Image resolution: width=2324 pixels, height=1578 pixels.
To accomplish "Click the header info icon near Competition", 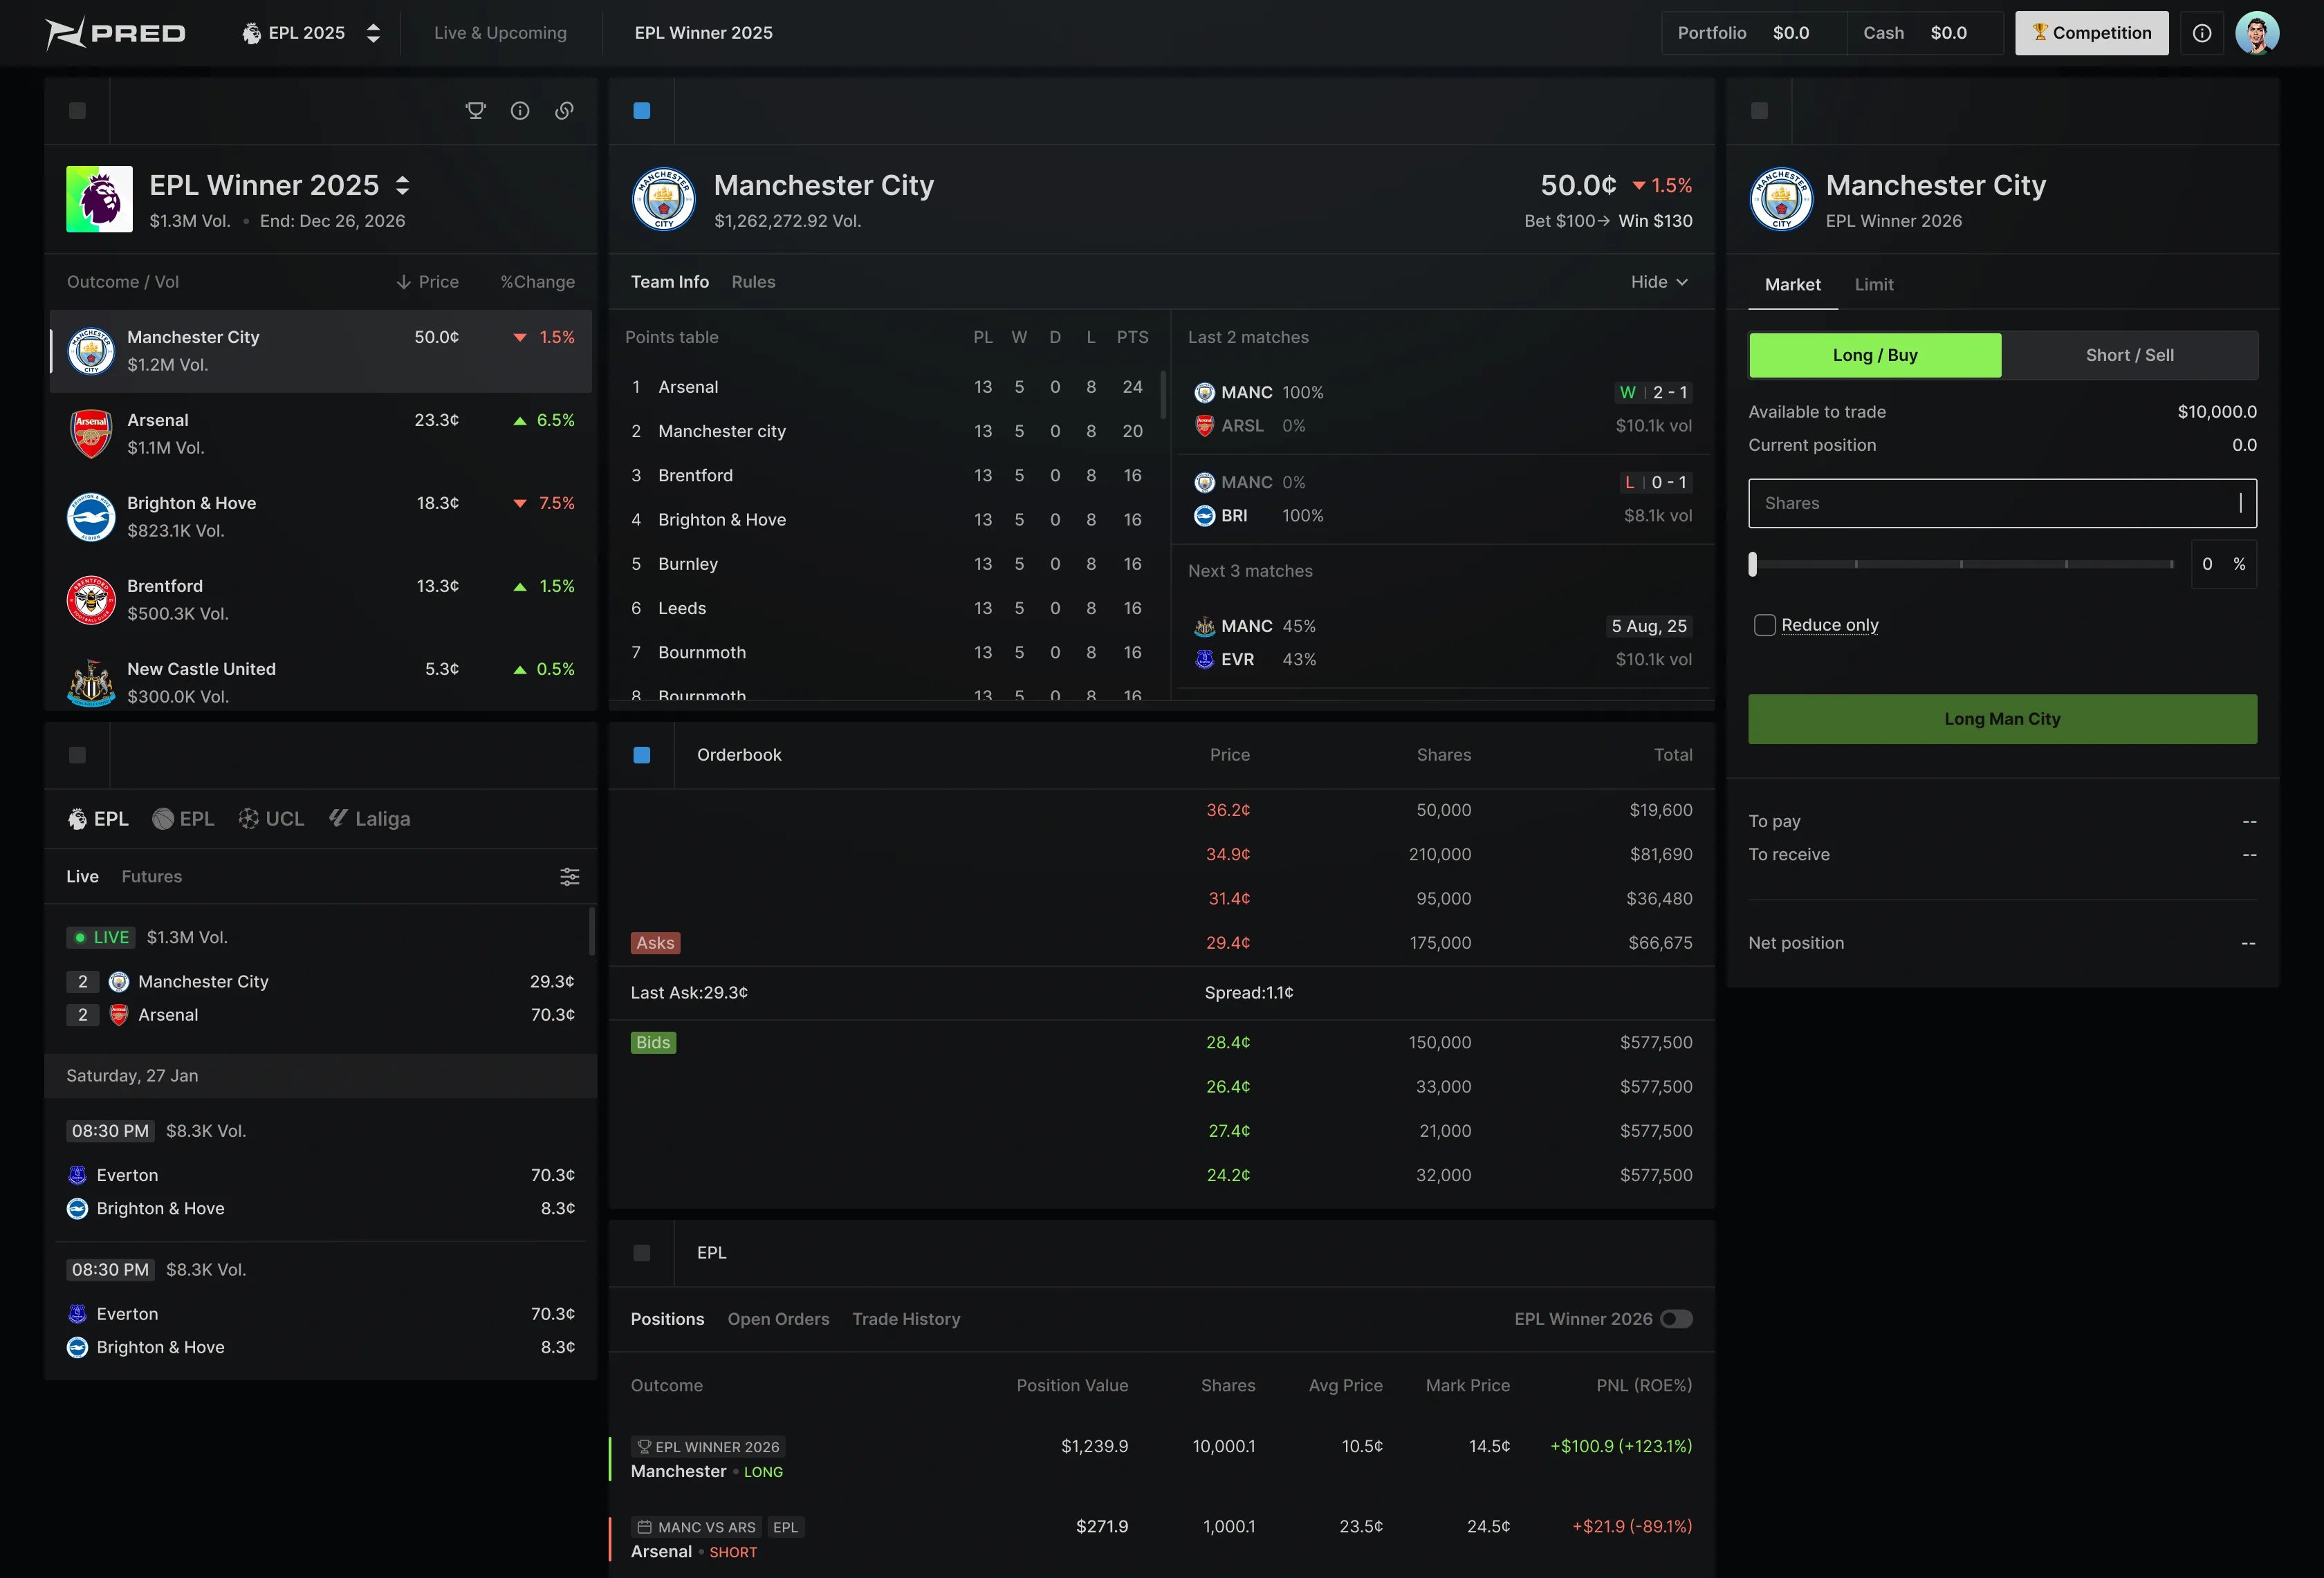I will tap(2202, 33).
